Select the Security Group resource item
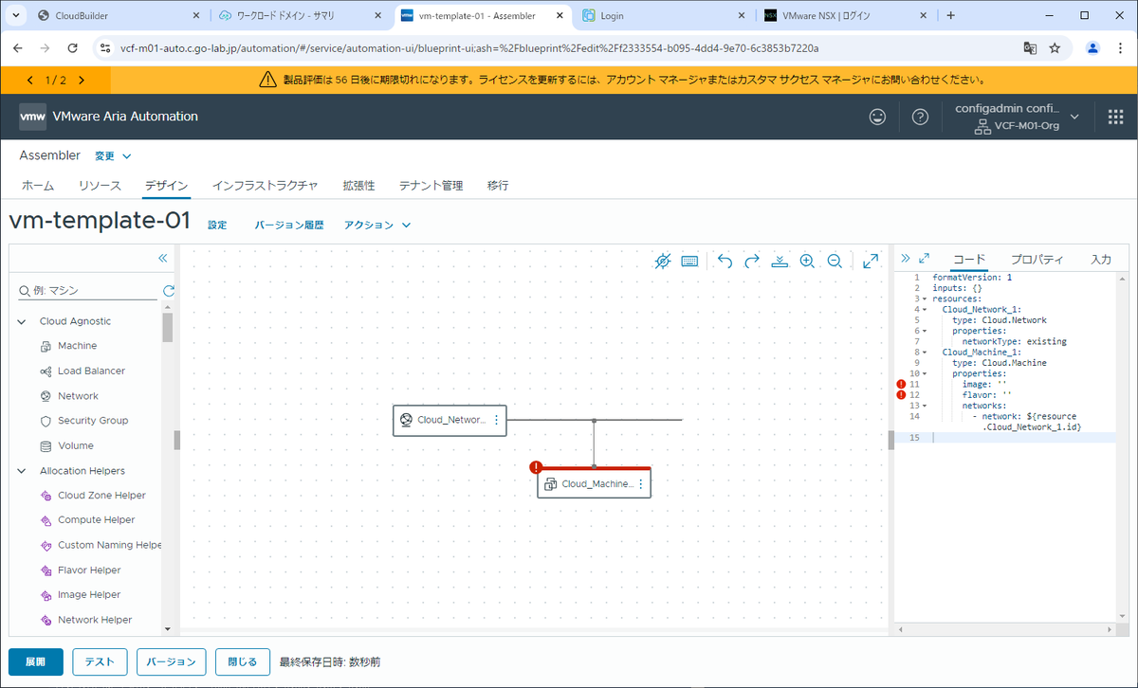Viewport: 1138px width, 688px height. pos(93,421)
